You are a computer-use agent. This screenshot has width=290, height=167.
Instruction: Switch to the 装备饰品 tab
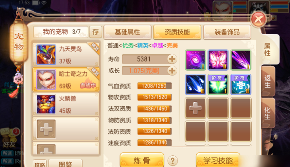[227, 32]
